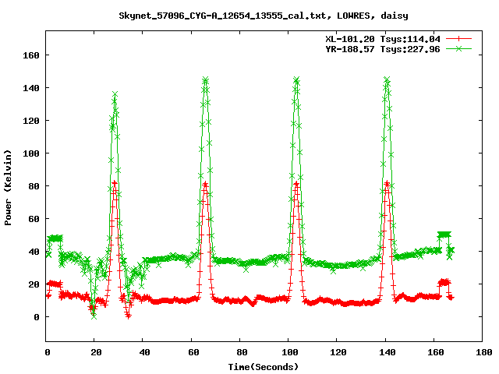Viewport: 499px width, 374px height.
Task: Click the y-axis tick label 100
Action: click(x=31, y=153)
